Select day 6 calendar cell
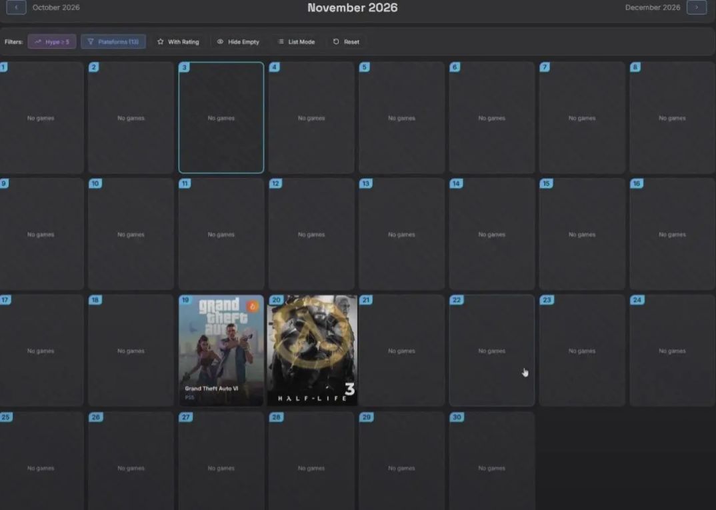This screenshot has width=716, height=510. pos(492,117)
